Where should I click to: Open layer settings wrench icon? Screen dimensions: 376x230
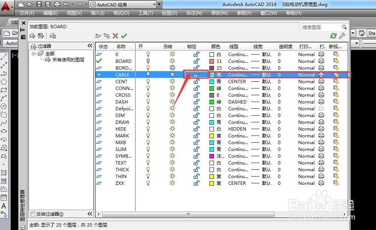click(x=342, y=36)
